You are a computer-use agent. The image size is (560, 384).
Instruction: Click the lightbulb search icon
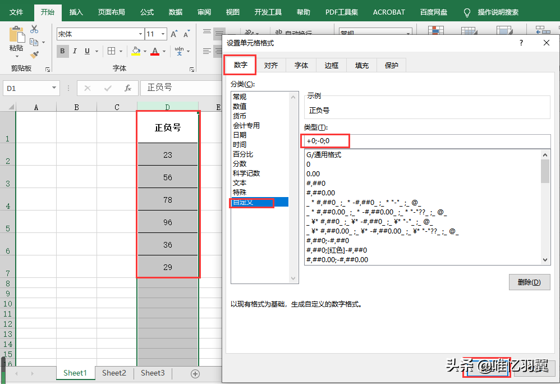467,12
